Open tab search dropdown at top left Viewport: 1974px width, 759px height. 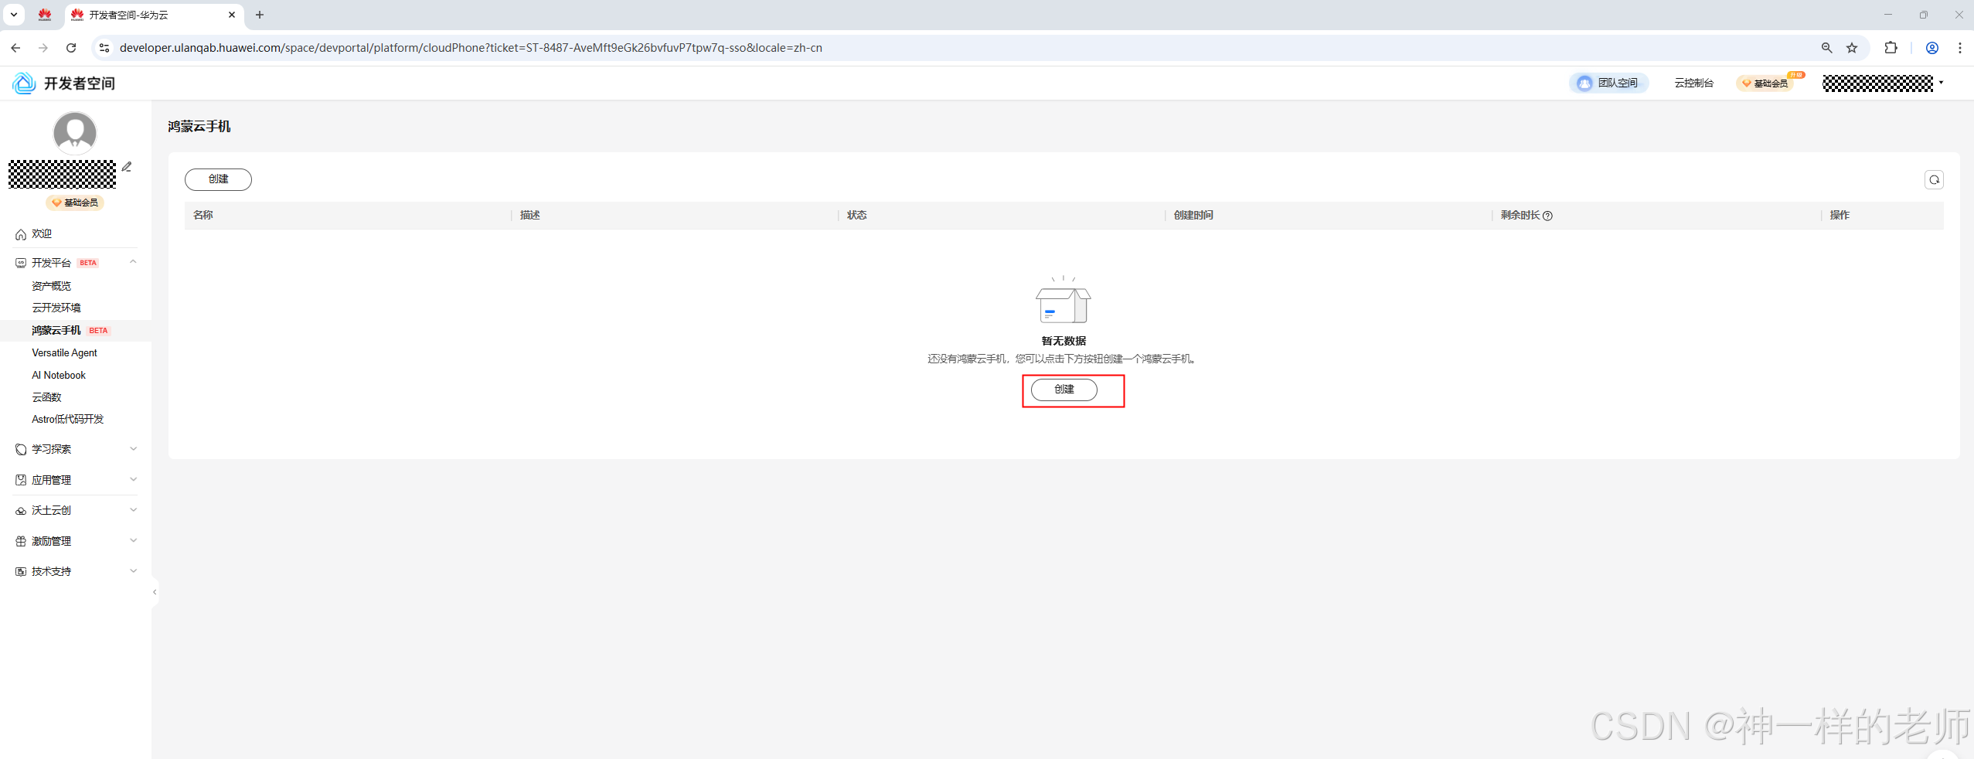point(14,15)
